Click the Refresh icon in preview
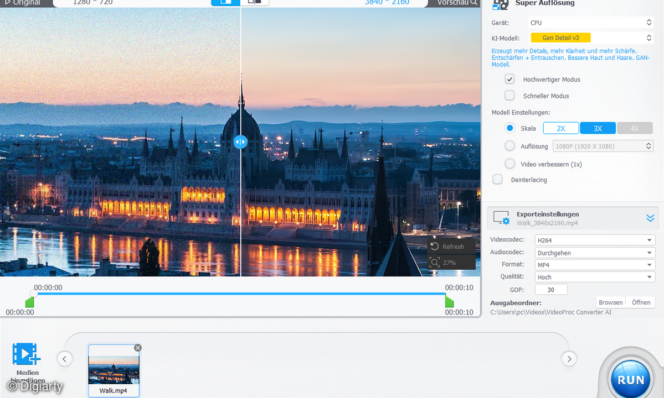 [x=435, y=247]
